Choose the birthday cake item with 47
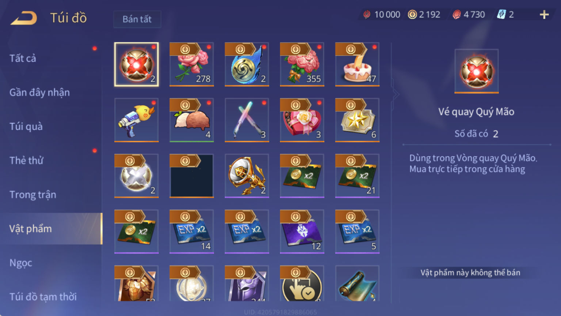The width and height of the screenshot is (561, 316). [x=357, y=64]
